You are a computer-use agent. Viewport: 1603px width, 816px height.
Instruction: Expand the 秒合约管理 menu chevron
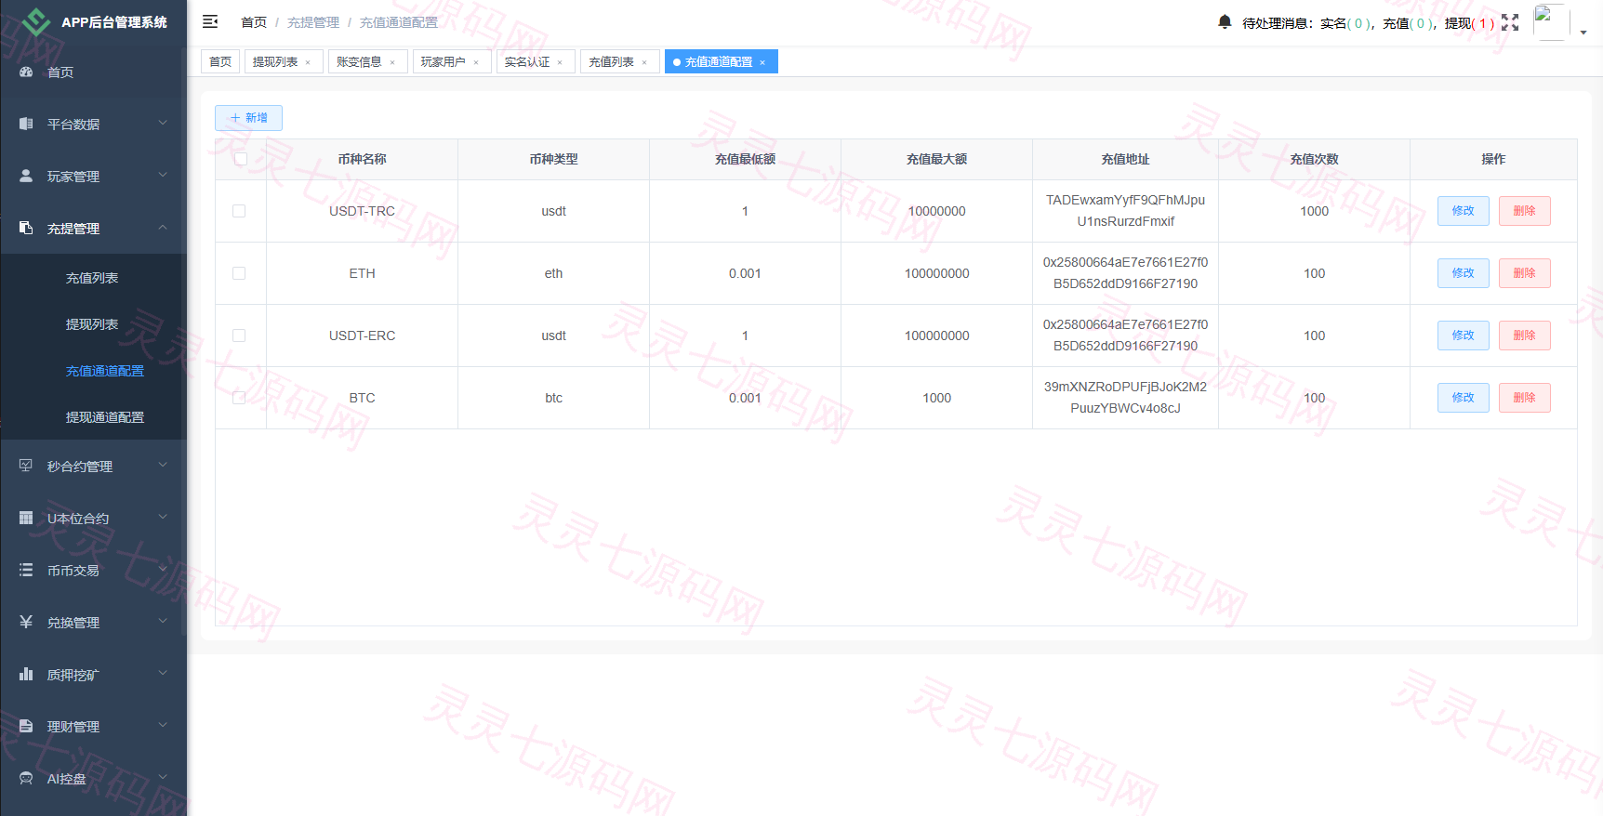pos(163,465)
